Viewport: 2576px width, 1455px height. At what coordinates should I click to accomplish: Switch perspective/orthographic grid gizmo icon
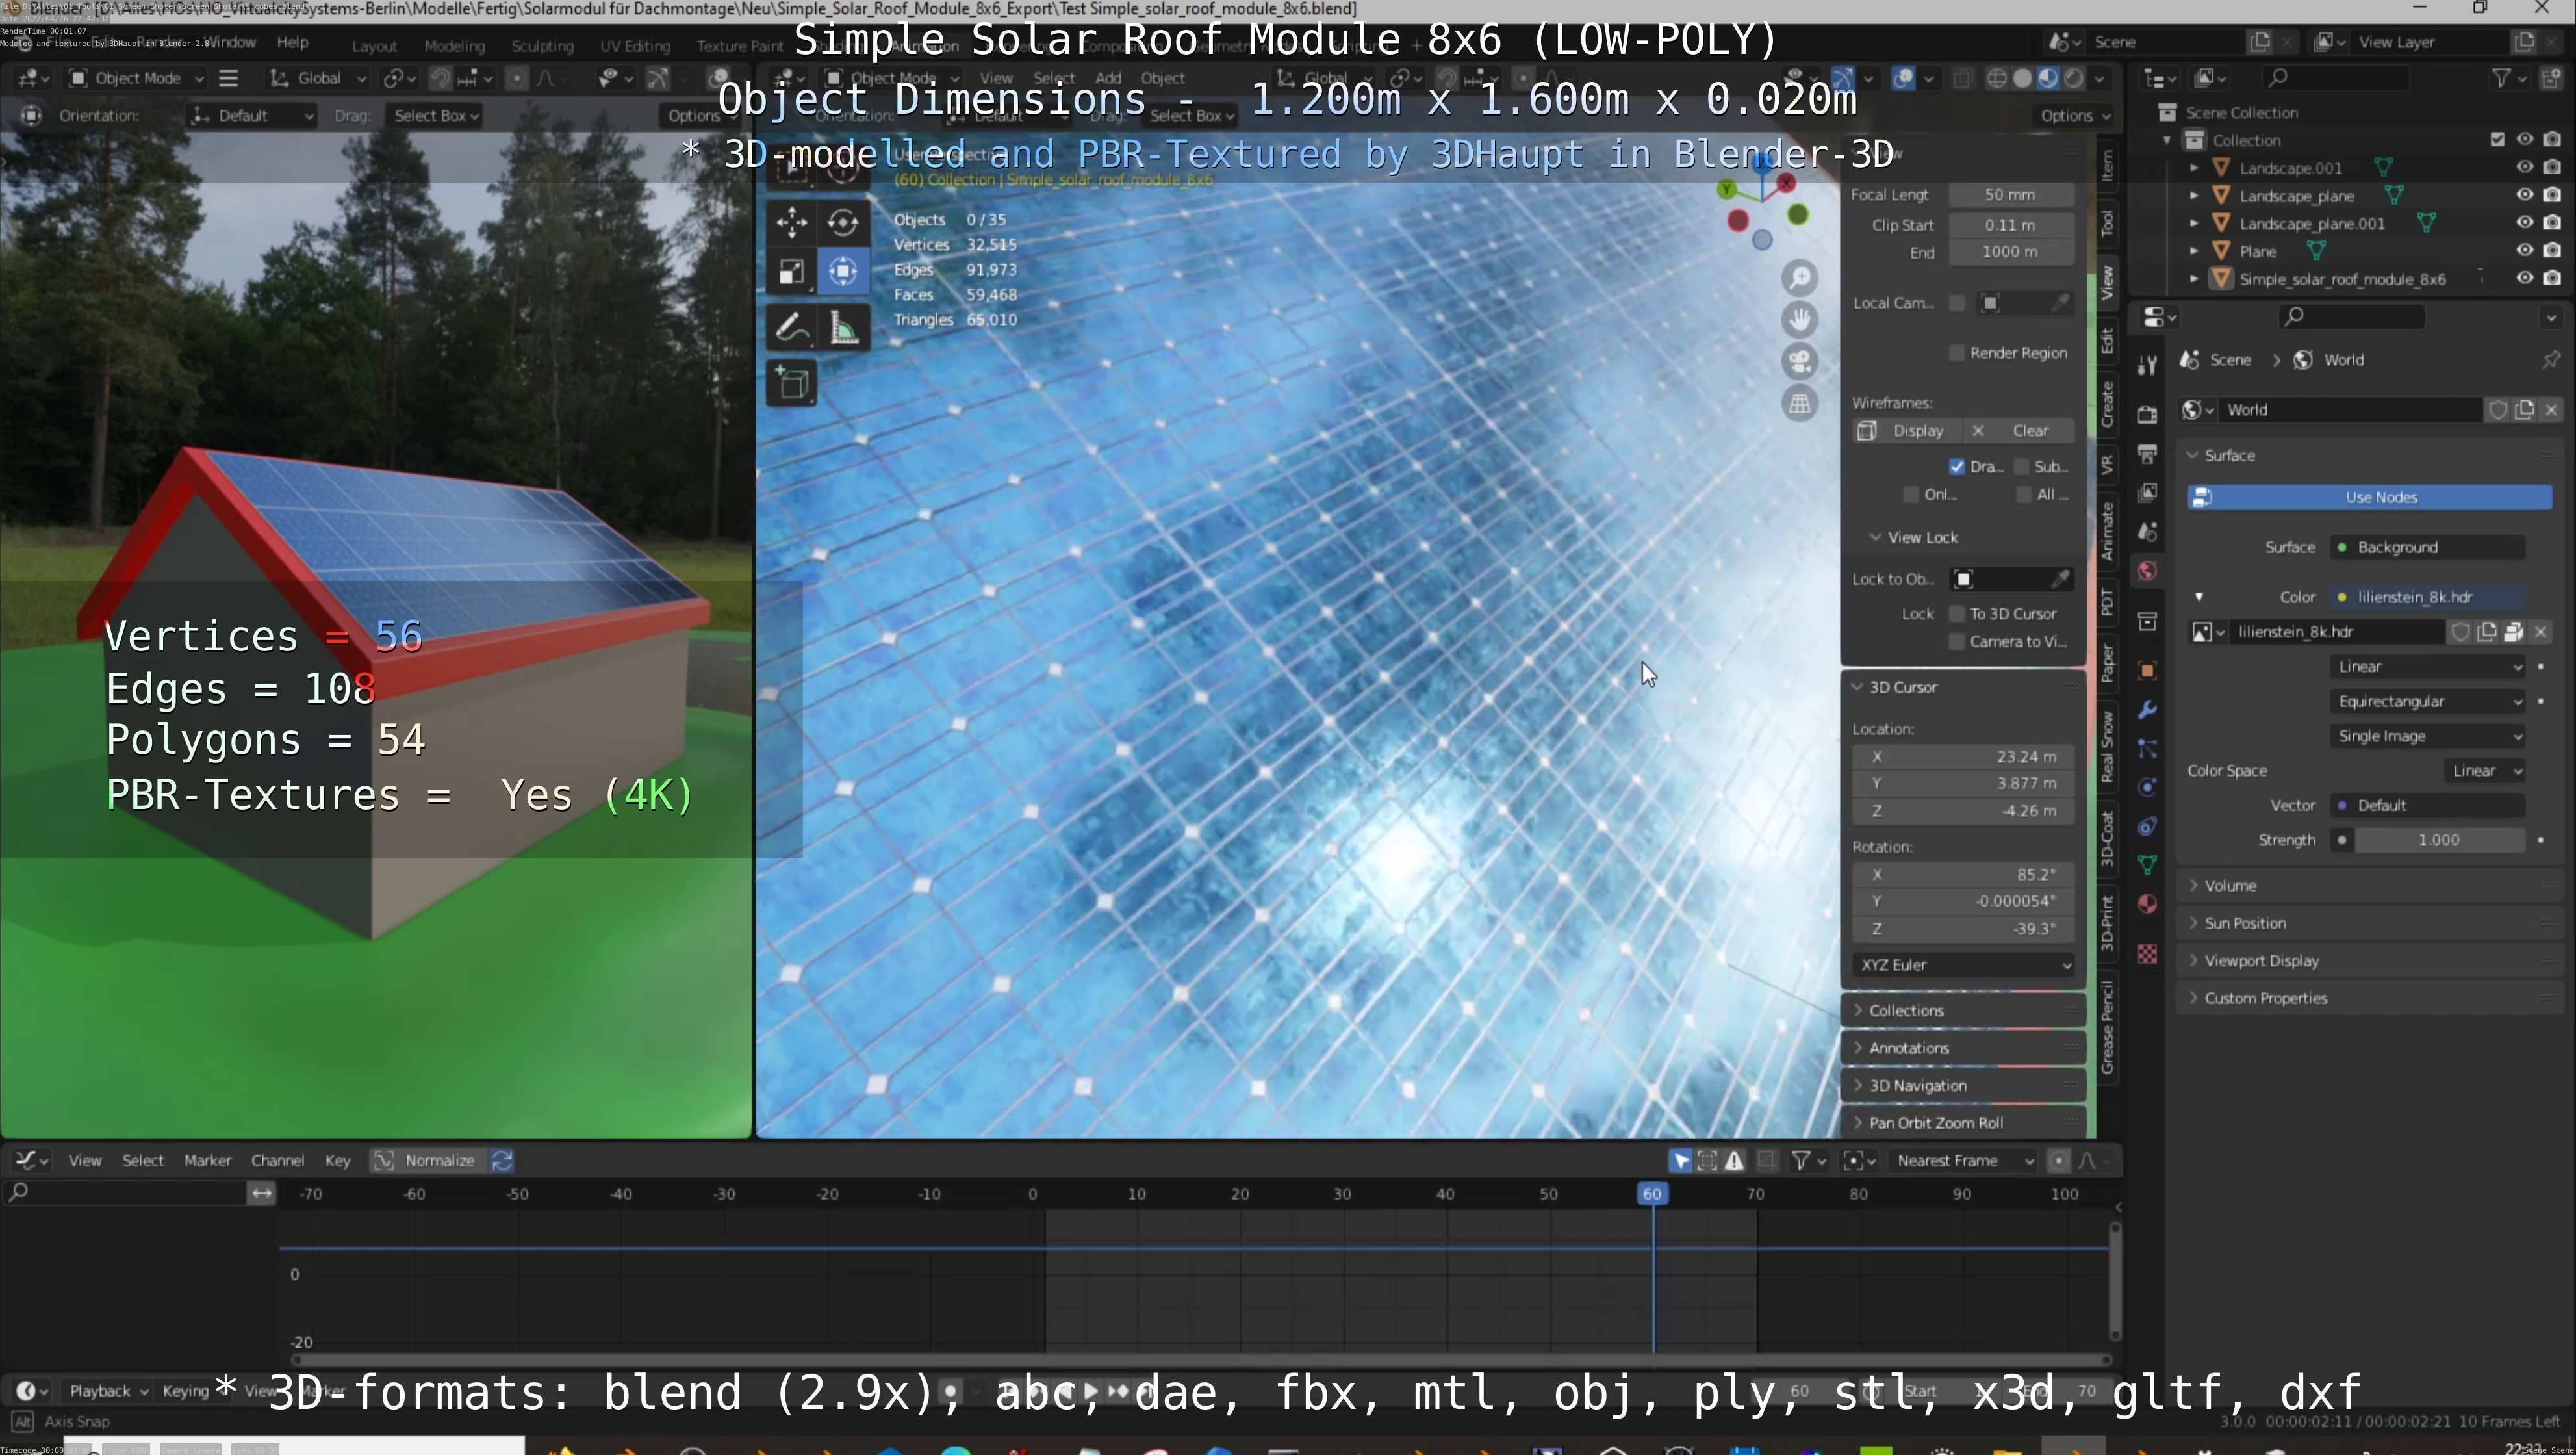[1800, 404]
